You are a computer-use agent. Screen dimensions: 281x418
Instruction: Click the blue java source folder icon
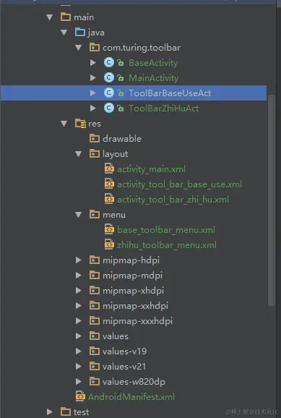[80, 33]
